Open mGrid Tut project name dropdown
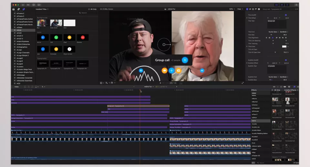 (x=149, y=87)
